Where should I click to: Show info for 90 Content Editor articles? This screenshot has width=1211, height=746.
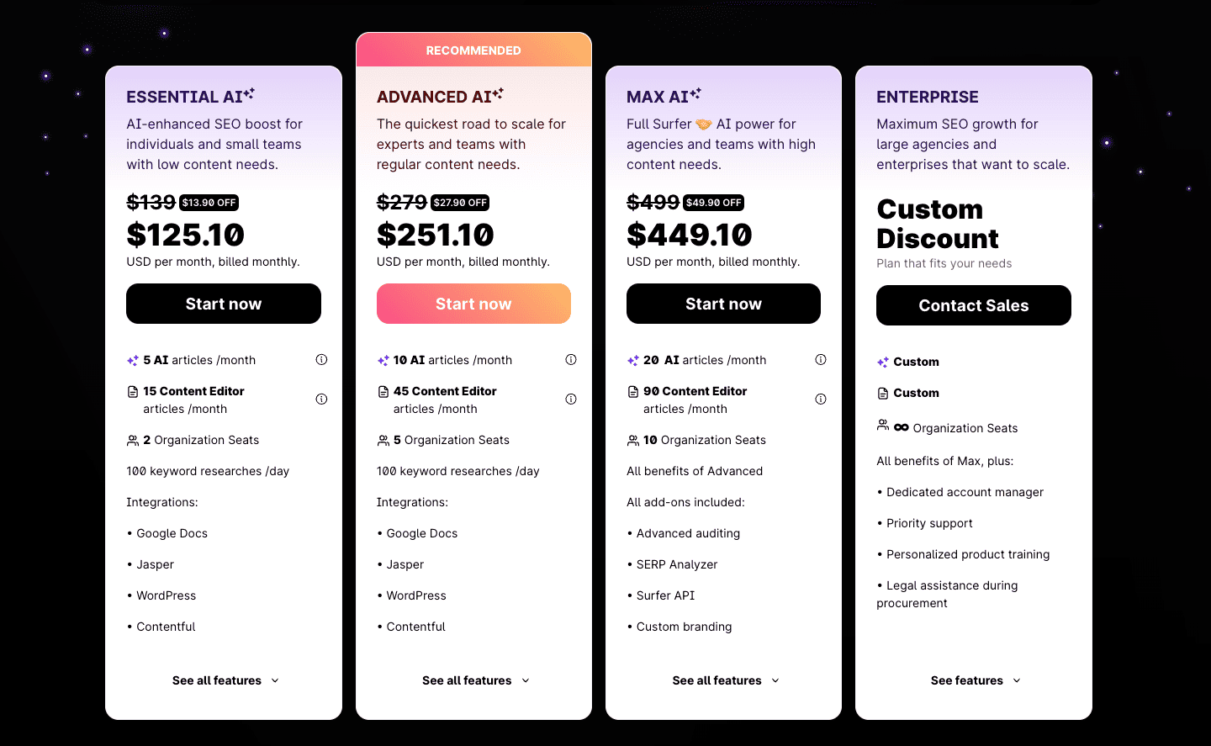[x=821, y=399]
